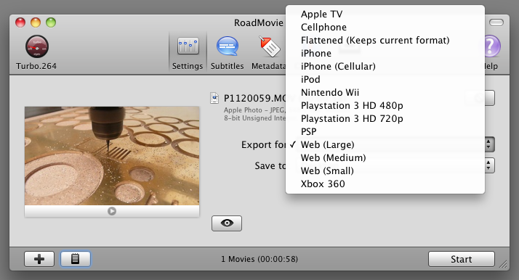Viewport: 519px width, 280px height.
Task: Click the Turbo.264 gauge icon
Action: 37,46
